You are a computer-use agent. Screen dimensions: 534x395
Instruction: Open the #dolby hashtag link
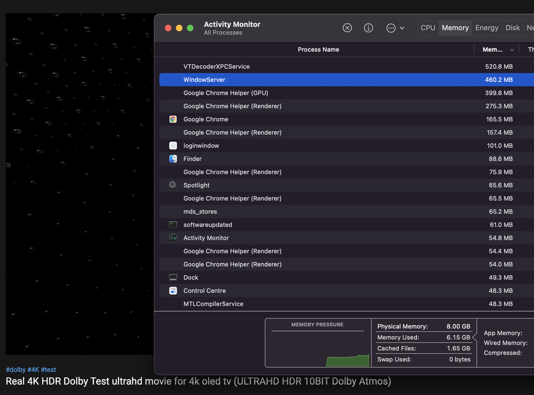pos(16,369)
